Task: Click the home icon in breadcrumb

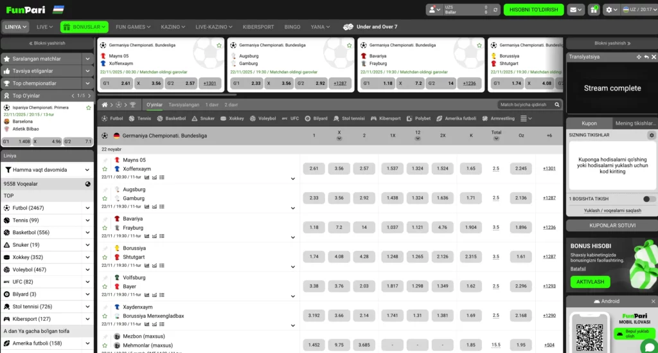Action: pyautogui.click(x=104, y=104)
